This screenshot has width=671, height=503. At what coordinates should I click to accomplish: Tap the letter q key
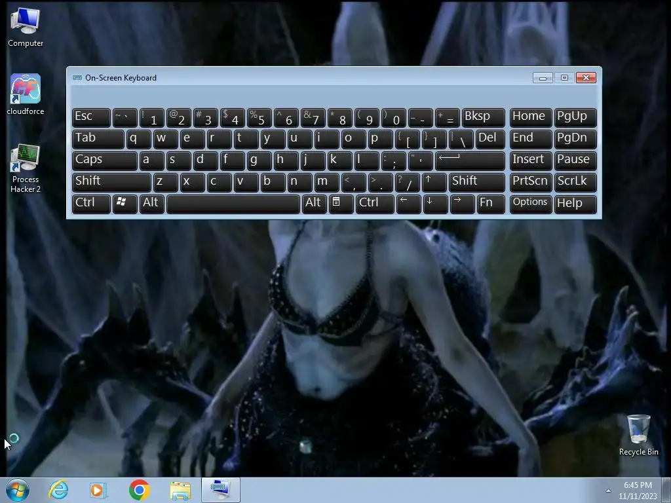(x=138, y=139)
